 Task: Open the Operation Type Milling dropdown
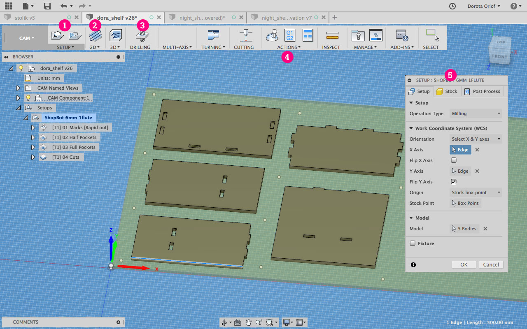tap(476, 114)
